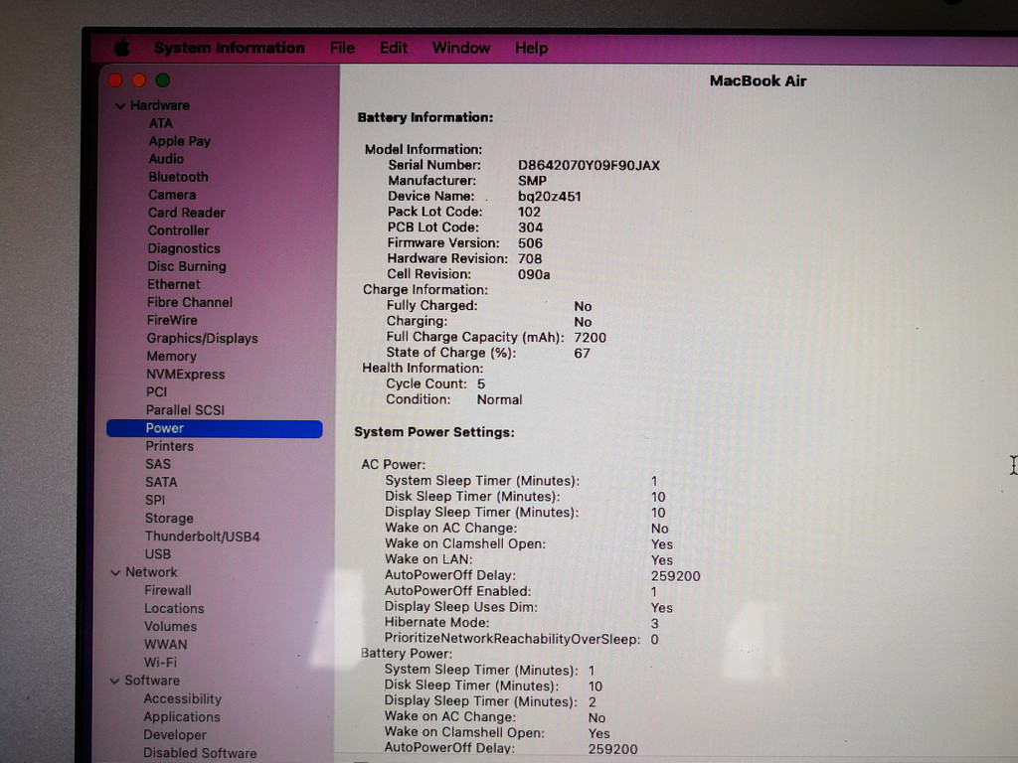Select Parallel SCSI in the sidebar
The image size is (1018, 763).
click(185, 410)
